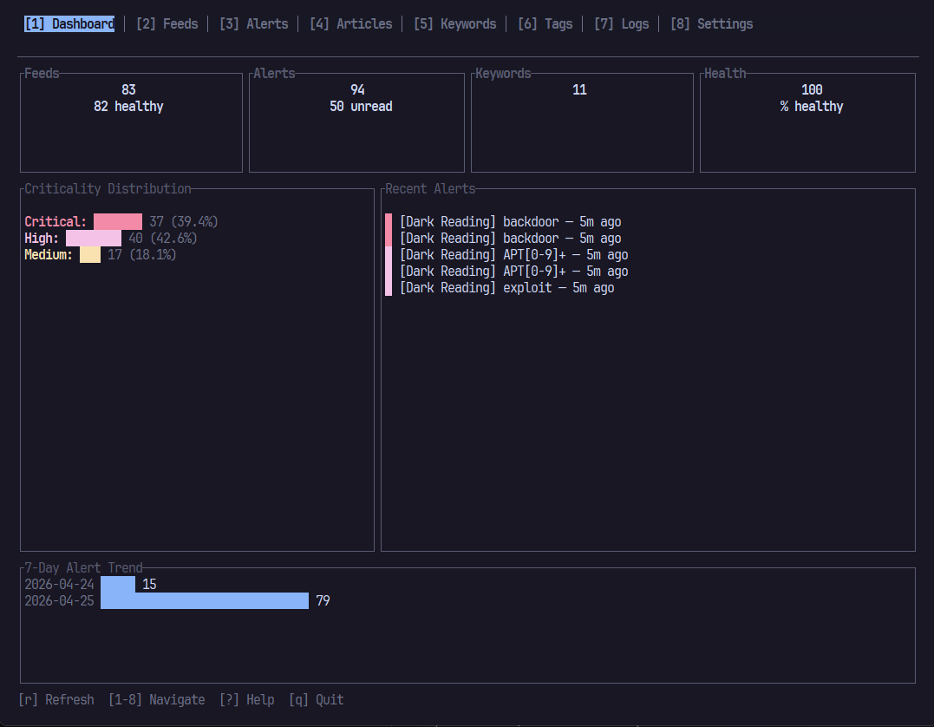The width and height of the screenshot is (934, 727).
Task: Click the Alerts count 94
Action: pyautogui.click(x=357, y=89)
